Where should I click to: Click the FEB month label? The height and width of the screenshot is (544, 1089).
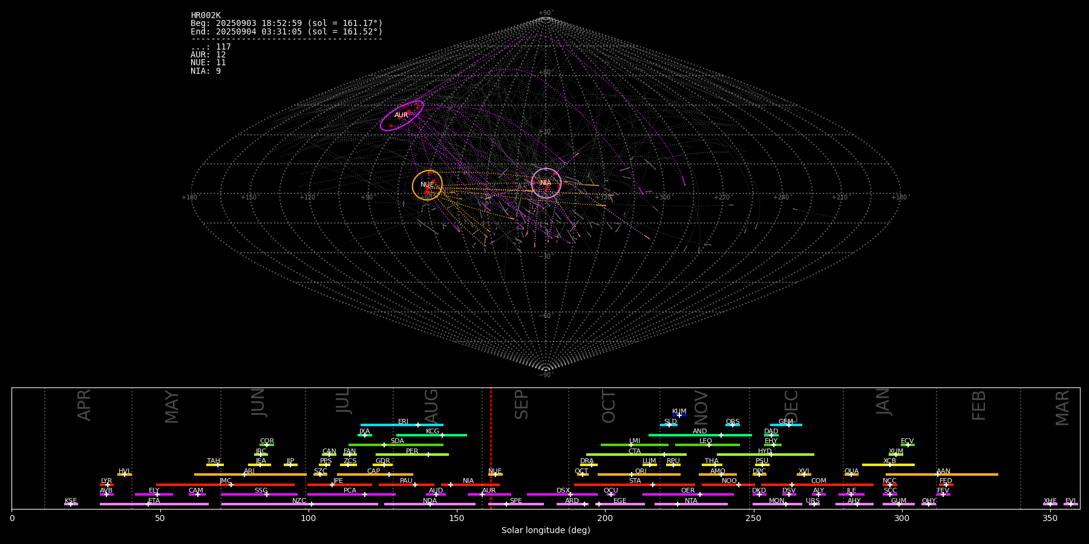pos(979,405)
